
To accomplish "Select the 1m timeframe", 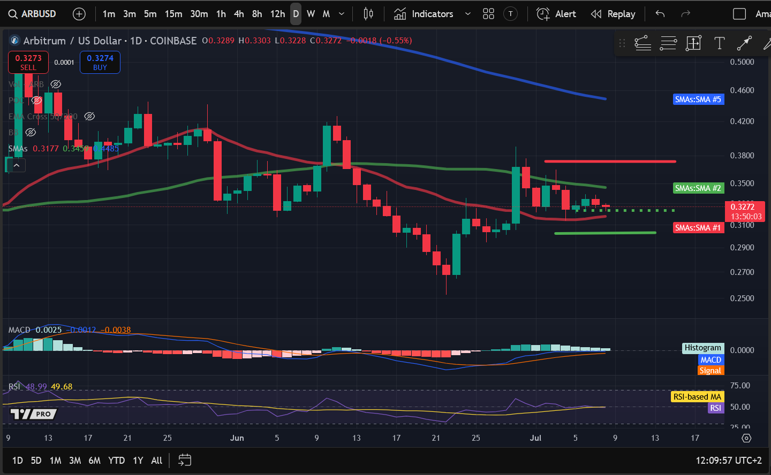I will (109, 14).
